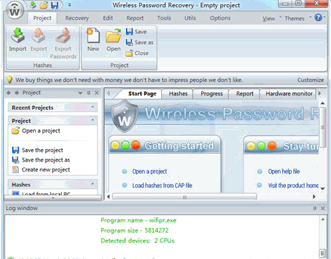This screenshot has width=331, height=259.
Task: Collapse the Hashes section in side panel
Action: click(x=92, y=183)
